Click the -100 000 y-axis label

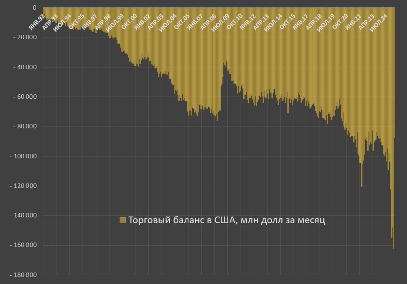tap(23, 156)
